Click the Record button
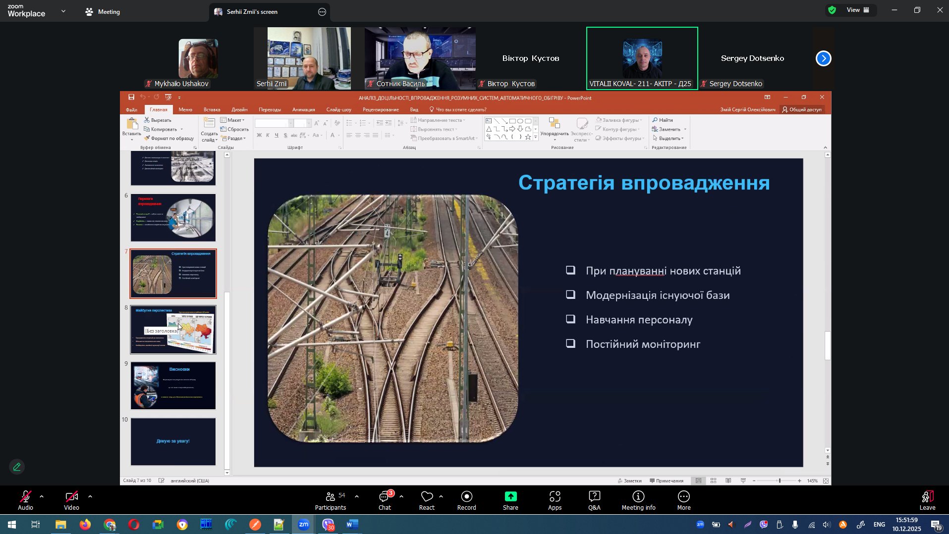The width and height of the screenshot is (949, 534). point(466,500)
